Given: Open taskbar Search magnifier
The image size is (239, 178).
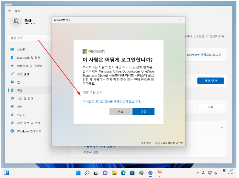Looking at the screenshot, I should (x=87, y=173).
